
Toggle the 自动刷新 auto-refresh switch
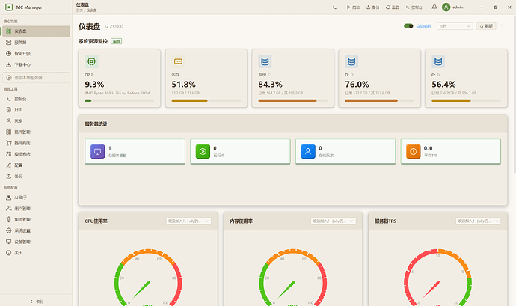coord(408,26)
